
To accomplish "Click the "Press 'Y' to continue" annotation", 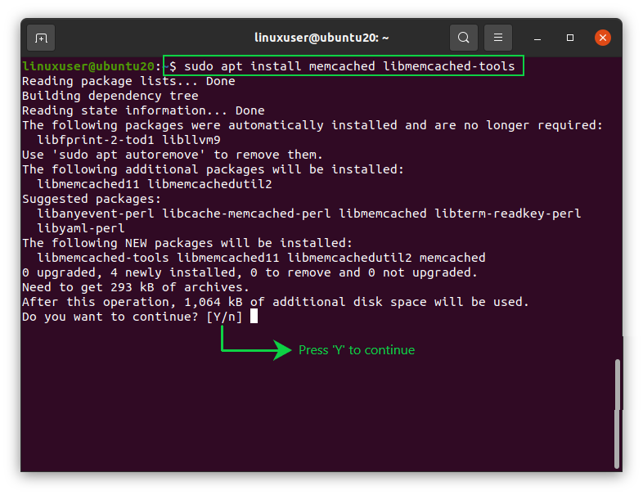I will [x=357, y=350].
